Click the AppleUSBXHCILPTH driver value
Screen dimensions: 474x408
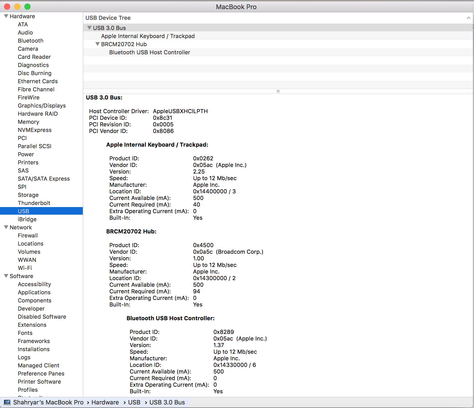[x=180, y=111]
